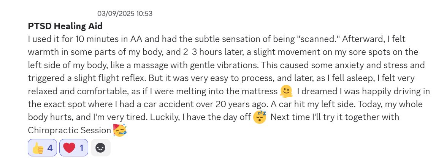Click the heart reaction count 1
The height and width of the screenshot is (167, 436).
point(81,148)
